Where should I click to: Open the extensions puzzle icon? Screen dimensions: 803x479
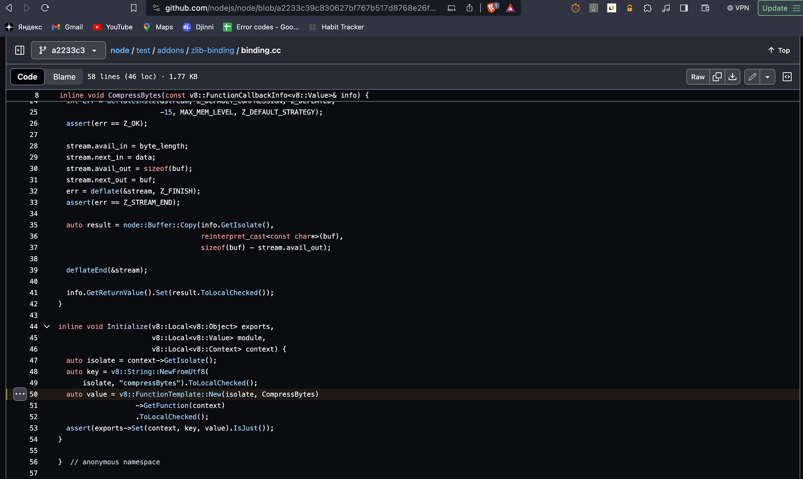pyautogui.click(x=647, y=8)
